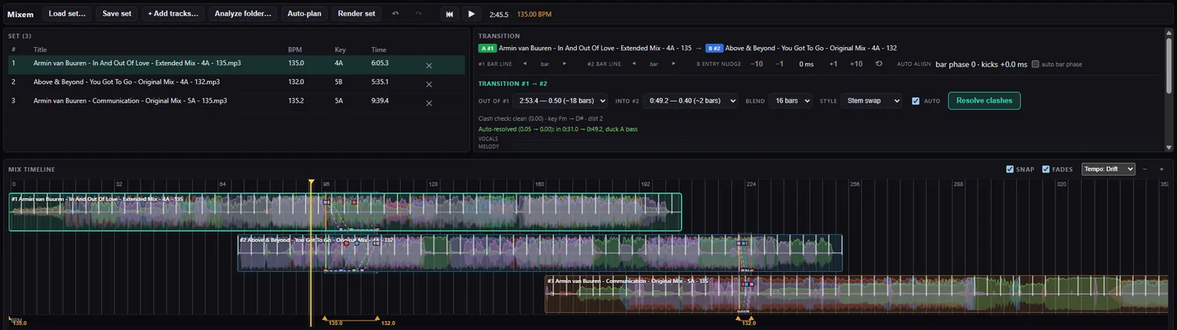Select the Communication track row

pyautogui.click(x=235, y=103)
